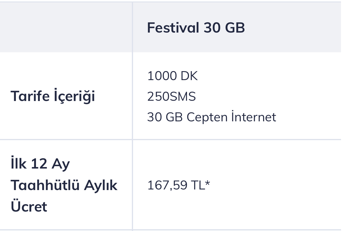This screenshot has width=350, height=231.
Task: Select the İlk 12 Ay text line
Action: (x=40, y=163)
